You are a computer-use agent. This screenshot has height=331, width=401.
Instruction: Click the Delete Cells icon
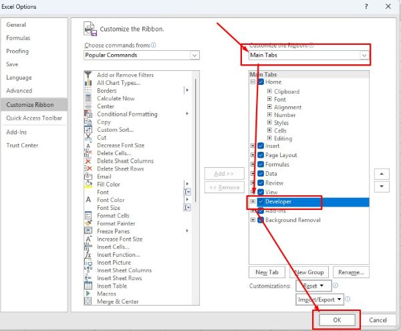(88, 153)
